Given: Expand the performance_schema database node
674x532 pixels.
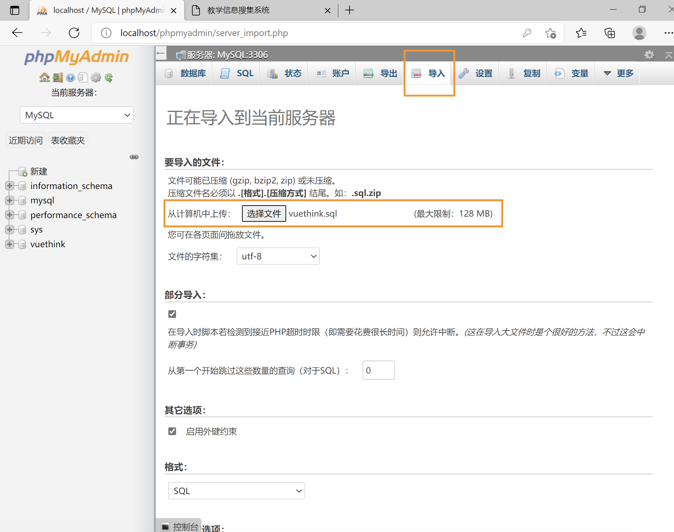Looking at the screenshot, I should [x=10, y=215].
